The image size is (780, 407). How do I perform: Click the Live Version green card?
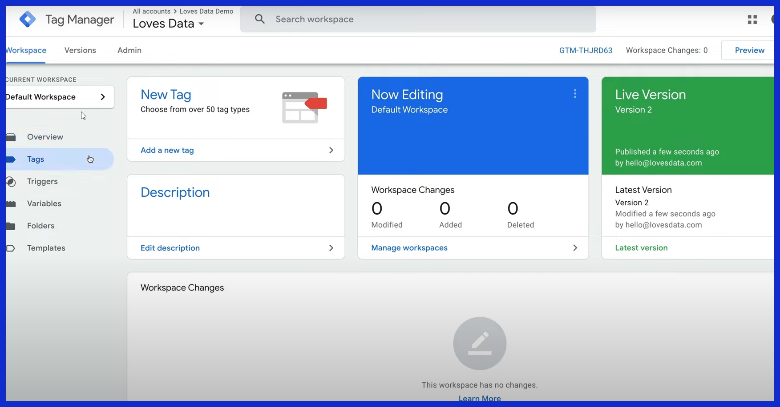[x=688, y=126]
